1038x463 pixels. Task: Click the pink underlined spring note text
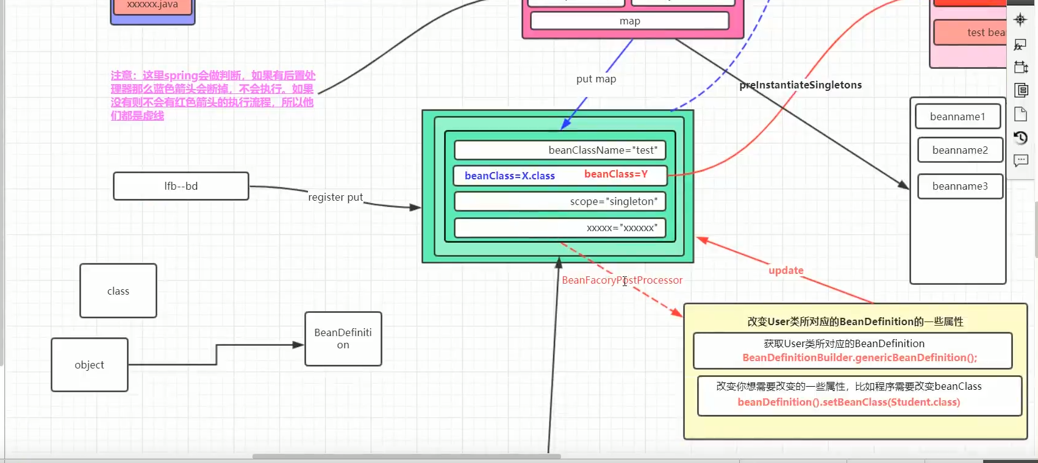click(213, 95)
